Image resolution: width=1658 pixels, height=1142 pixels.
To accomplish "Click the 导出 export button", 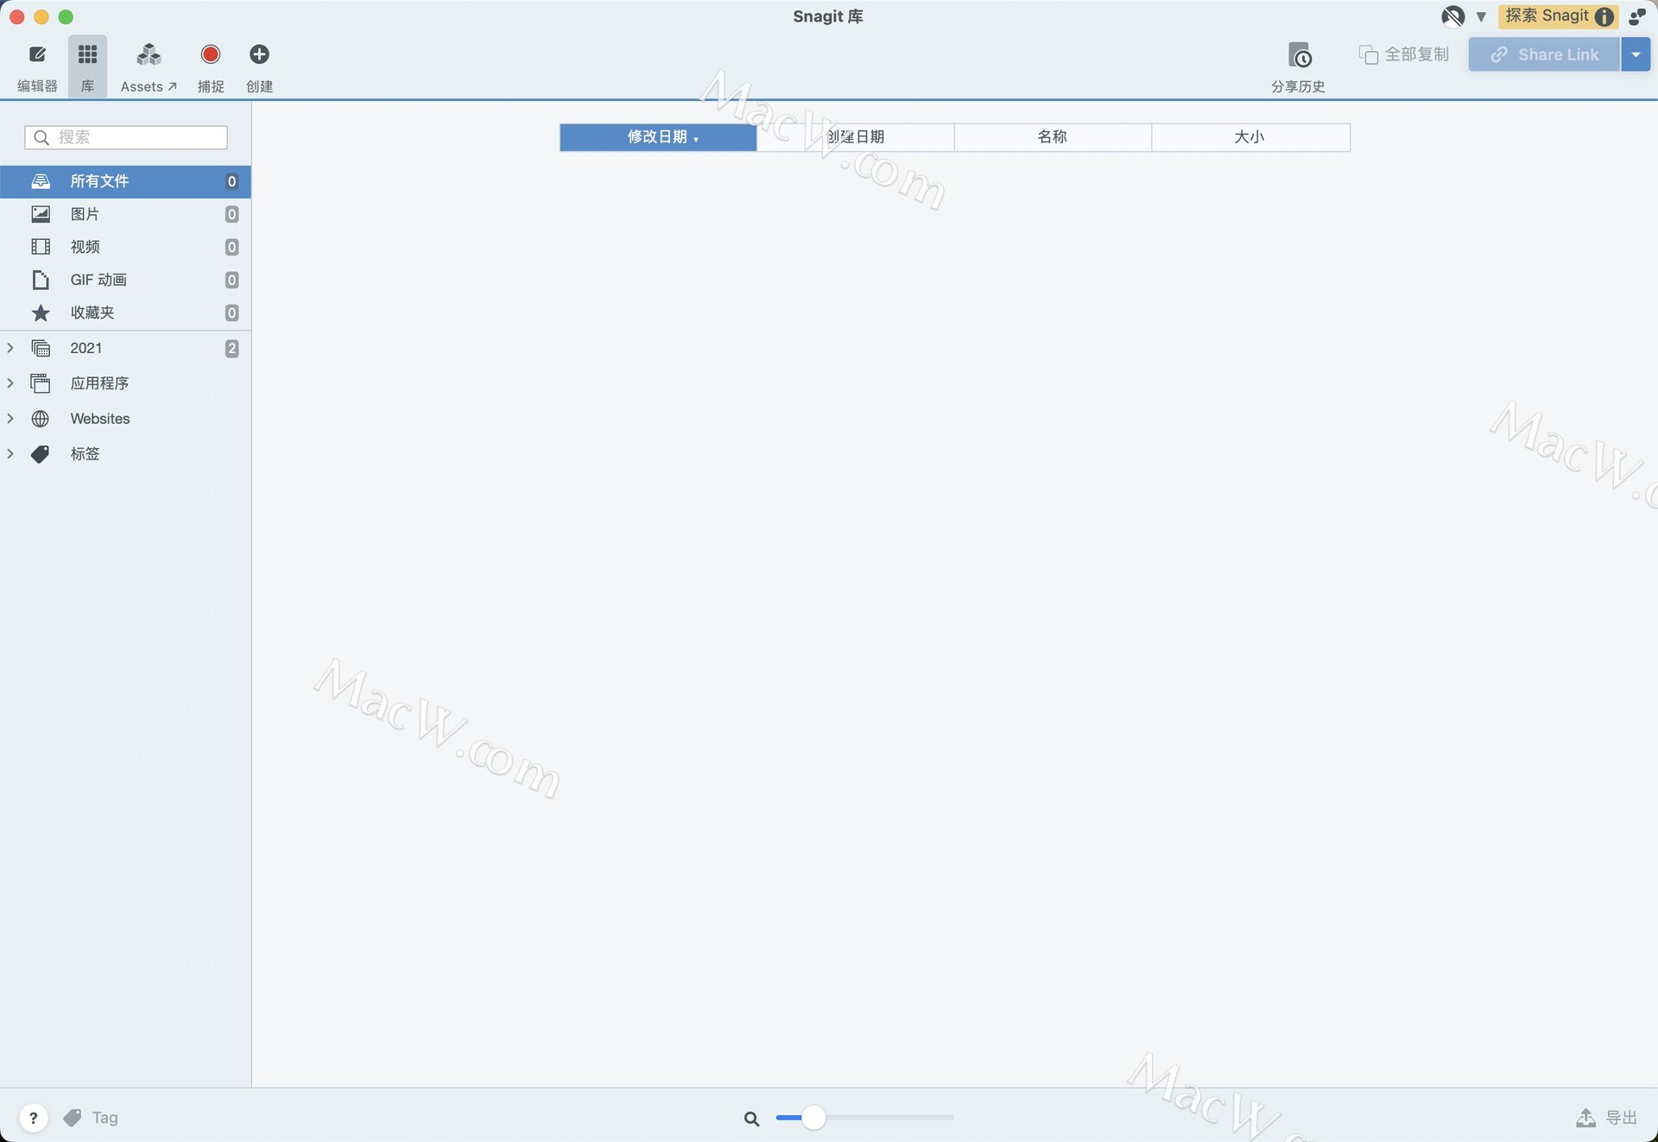I will coord(1606,1118).
